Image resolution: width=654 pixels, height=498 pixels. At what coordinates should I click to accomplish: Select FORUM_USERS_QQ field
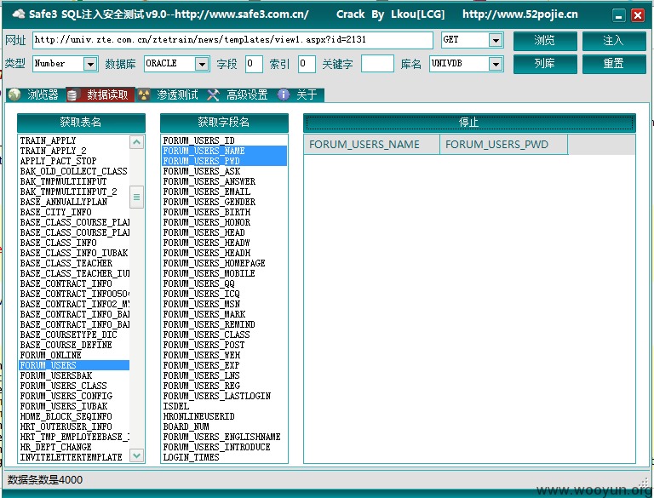(x=224, y=283)
